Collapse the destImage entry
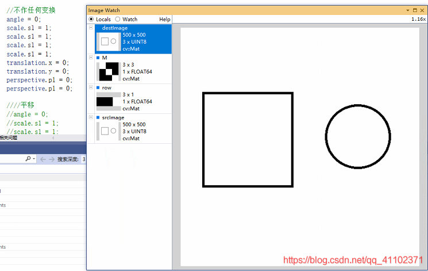The image size is (428, 271). coord(91,28)
